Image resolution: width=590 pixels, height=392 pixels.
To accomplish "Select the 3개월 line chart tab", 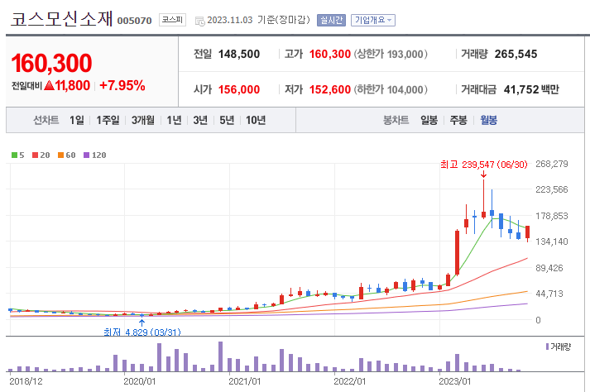I will 143,121.
